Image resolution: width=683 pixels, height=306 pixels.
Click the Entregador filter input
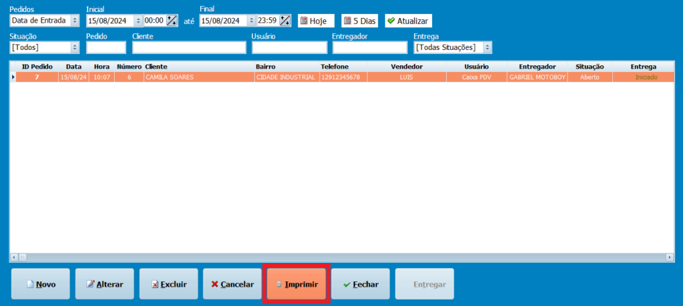(x=370, y=47)
